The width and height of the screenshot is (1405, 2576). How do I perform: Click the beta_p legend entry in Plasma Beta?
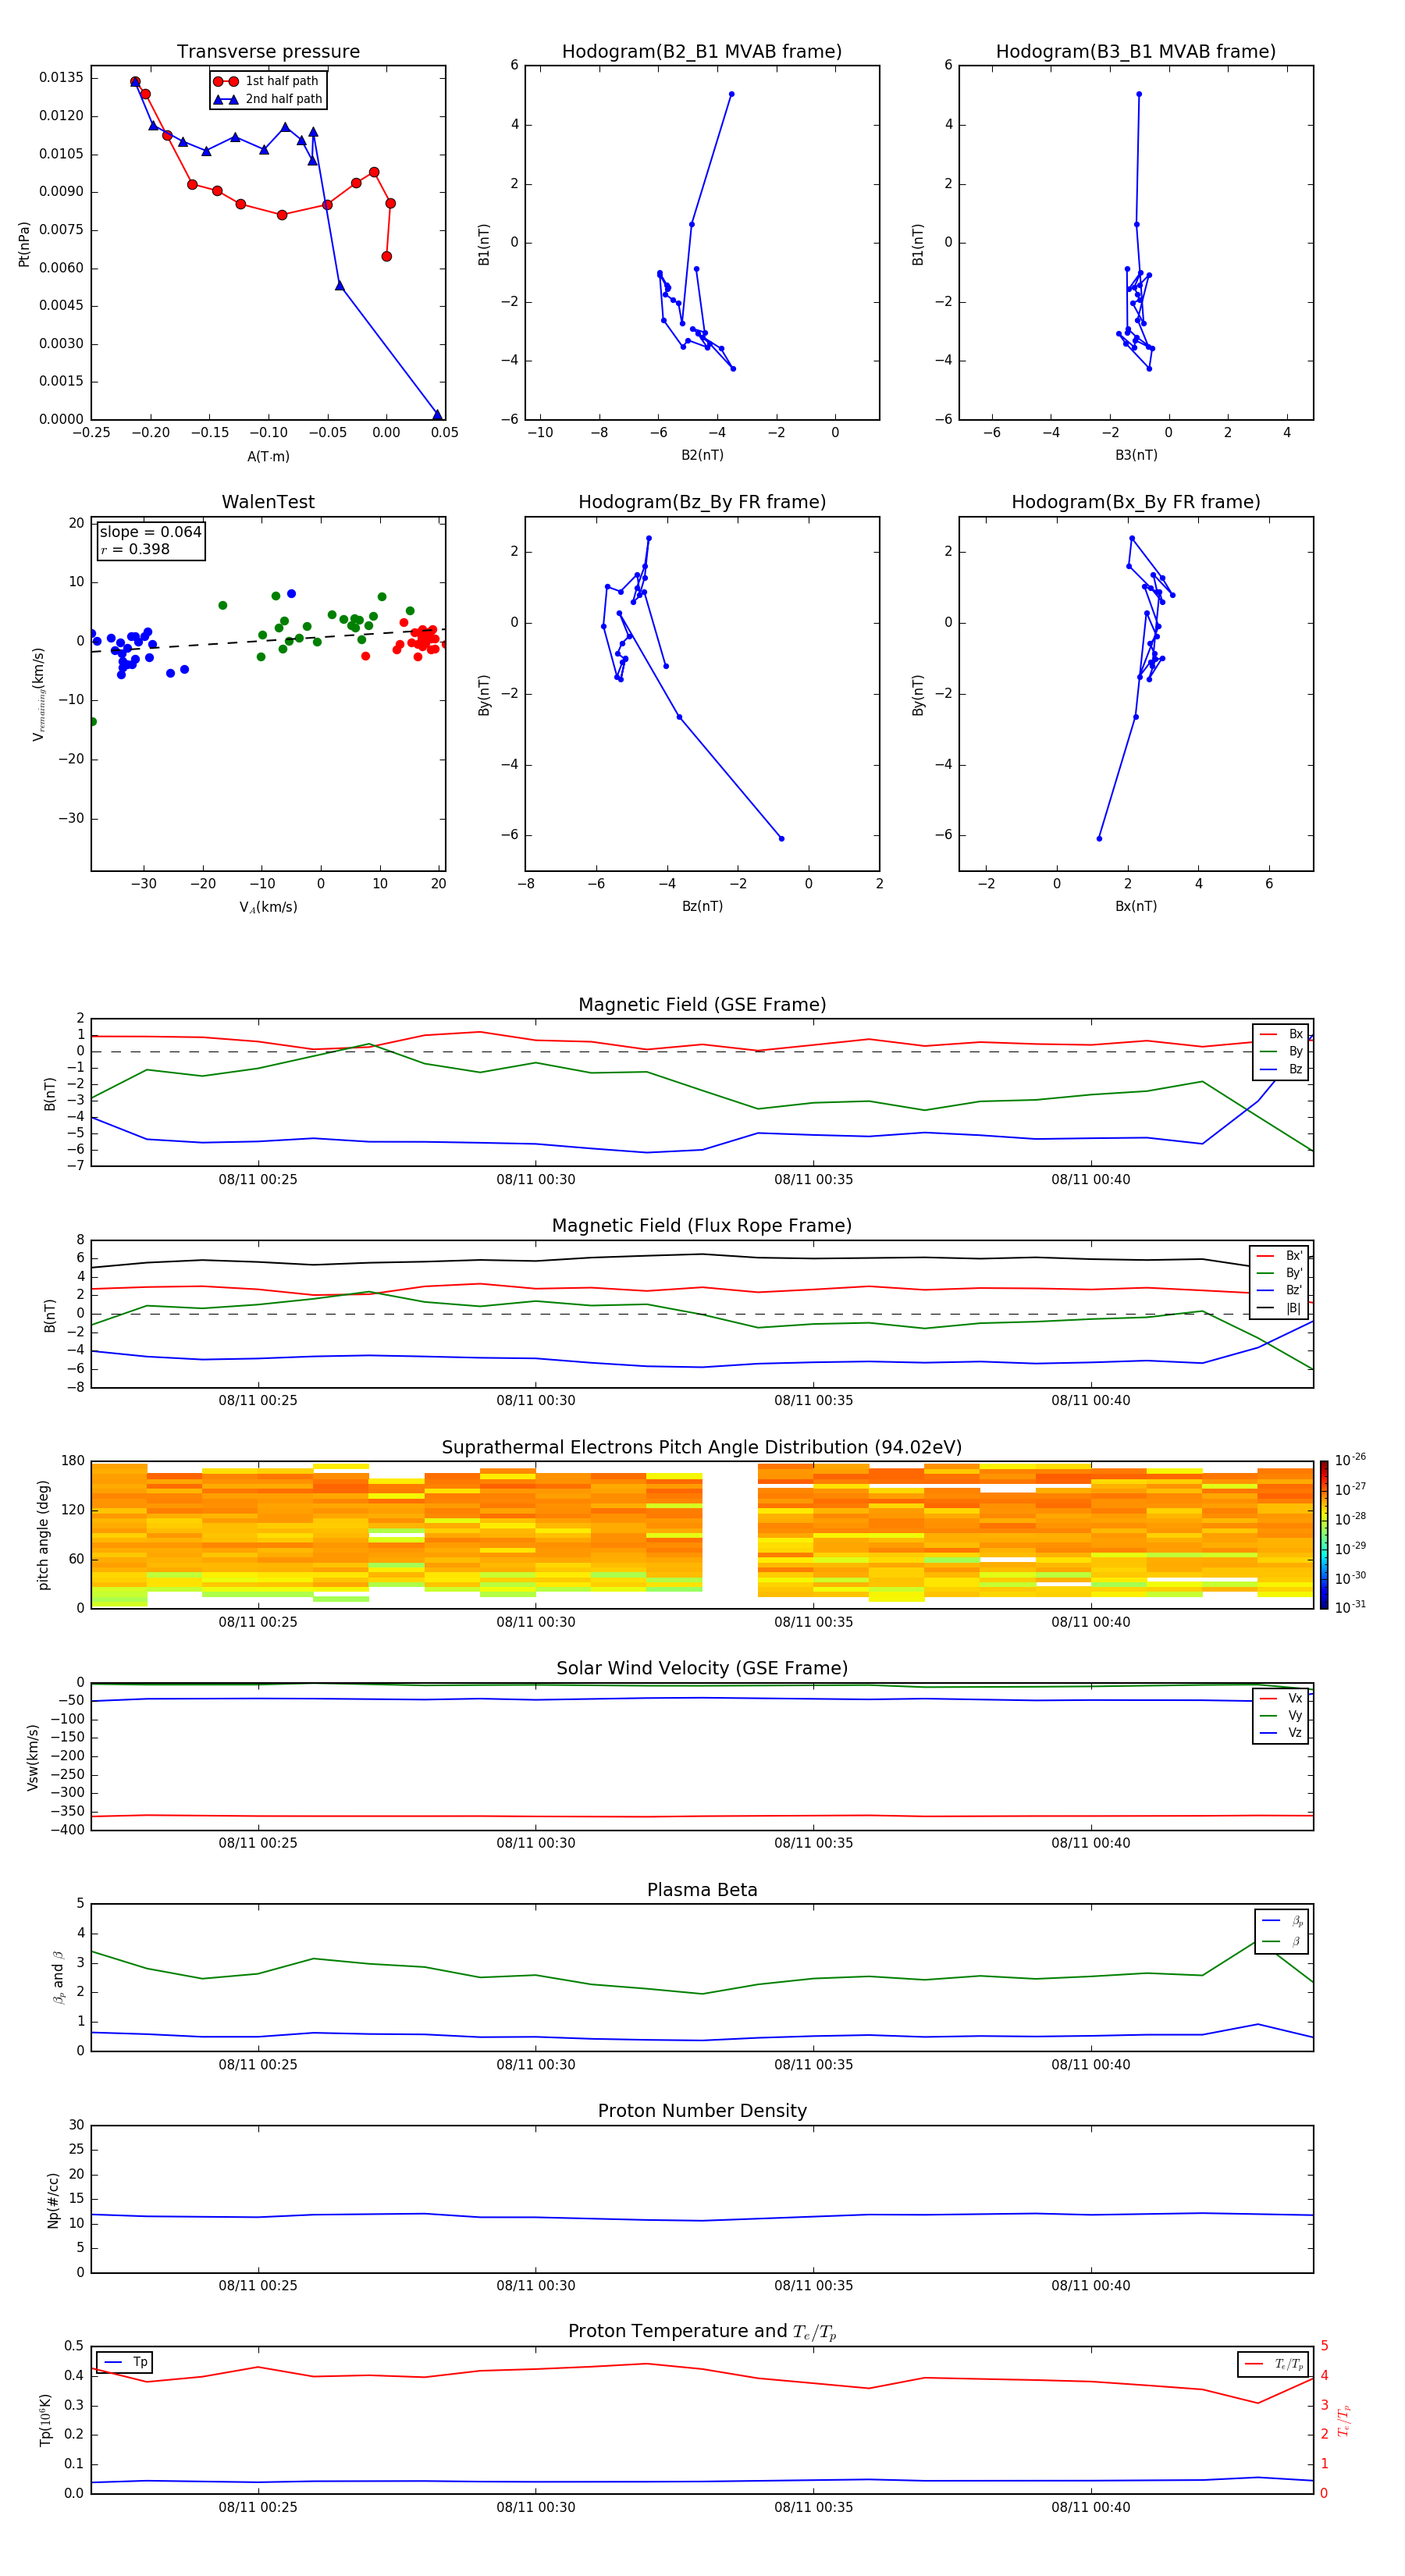pos(1282,1921)
